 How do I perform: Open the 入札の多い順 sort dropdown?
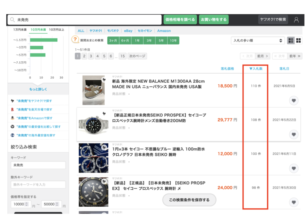[x=258, y=40]
